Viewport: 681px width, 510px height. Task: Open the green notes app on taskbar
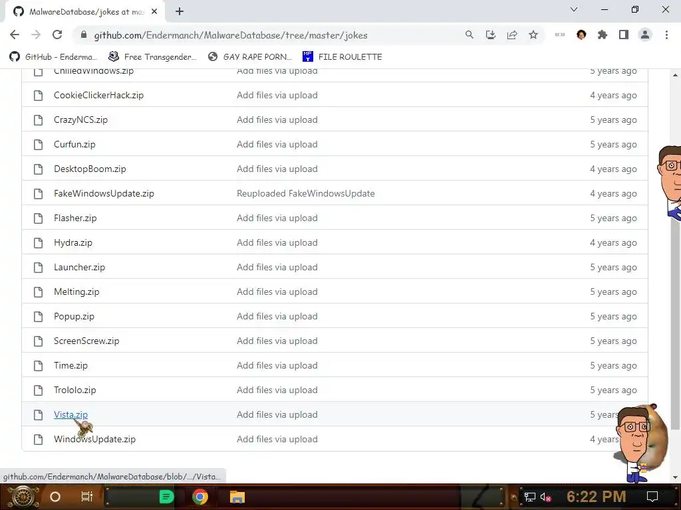pyautogui.click(x=166, y=497)
